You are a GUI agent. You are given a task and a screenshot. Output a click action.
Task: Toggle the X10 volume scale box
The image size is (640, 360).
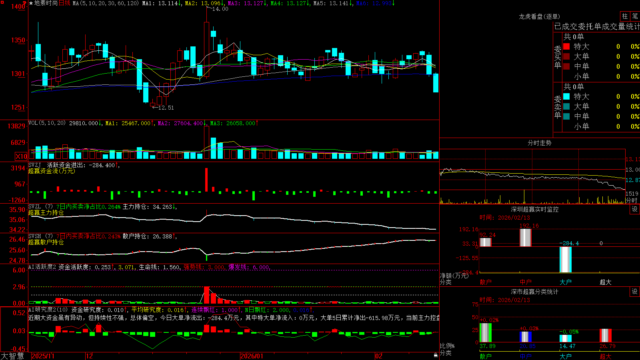[x=21, y=156]
